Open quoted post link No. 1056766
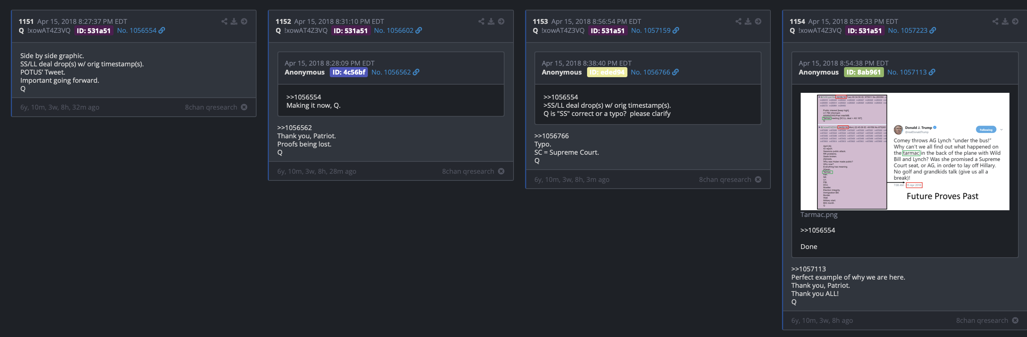1027x337 pixels. pyautogui.click(x=650, y=72)
